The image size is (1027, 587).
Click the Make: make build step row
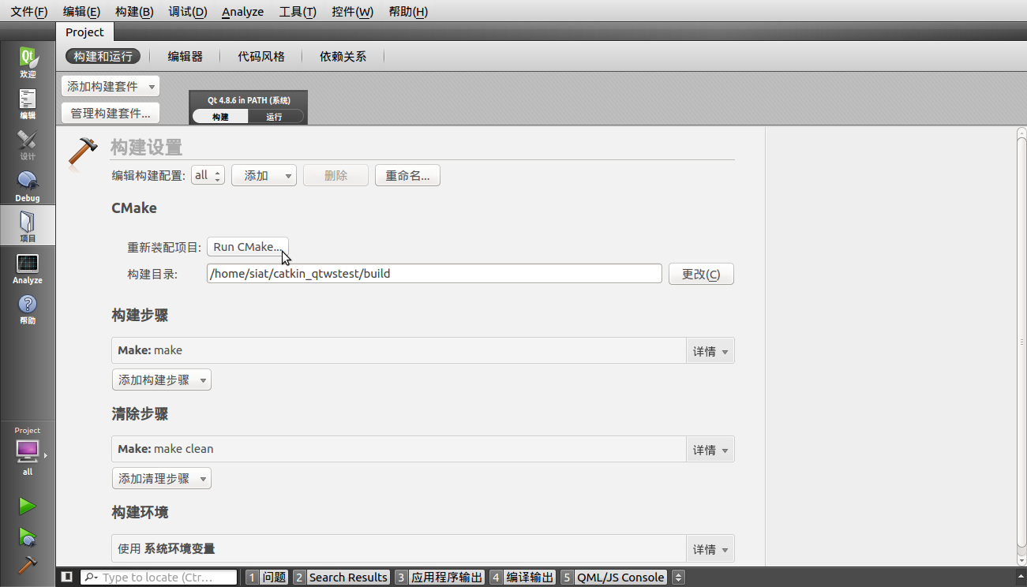(399, 350)
